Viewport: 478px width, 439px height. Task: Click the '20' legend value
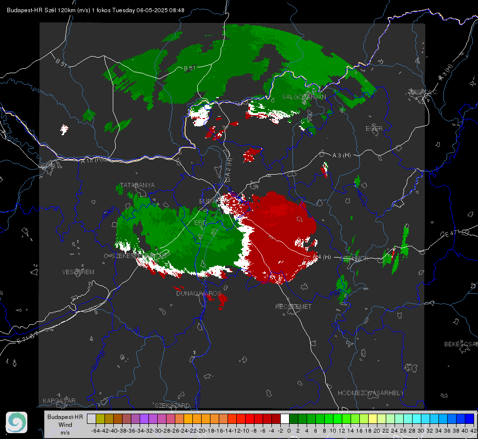pos(377,431)
